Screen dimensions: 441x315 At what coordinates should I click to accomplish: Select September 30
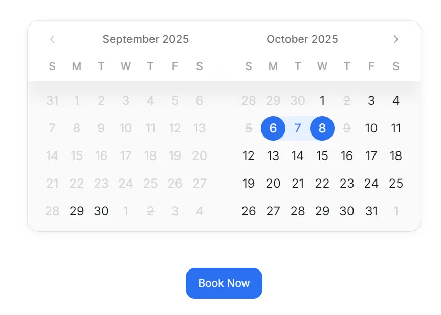pyautogui.click(x=101, y=211)
